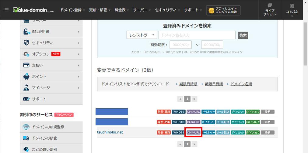Click DNS/URL for tsuchinoko.net

(x=194, y=133)
